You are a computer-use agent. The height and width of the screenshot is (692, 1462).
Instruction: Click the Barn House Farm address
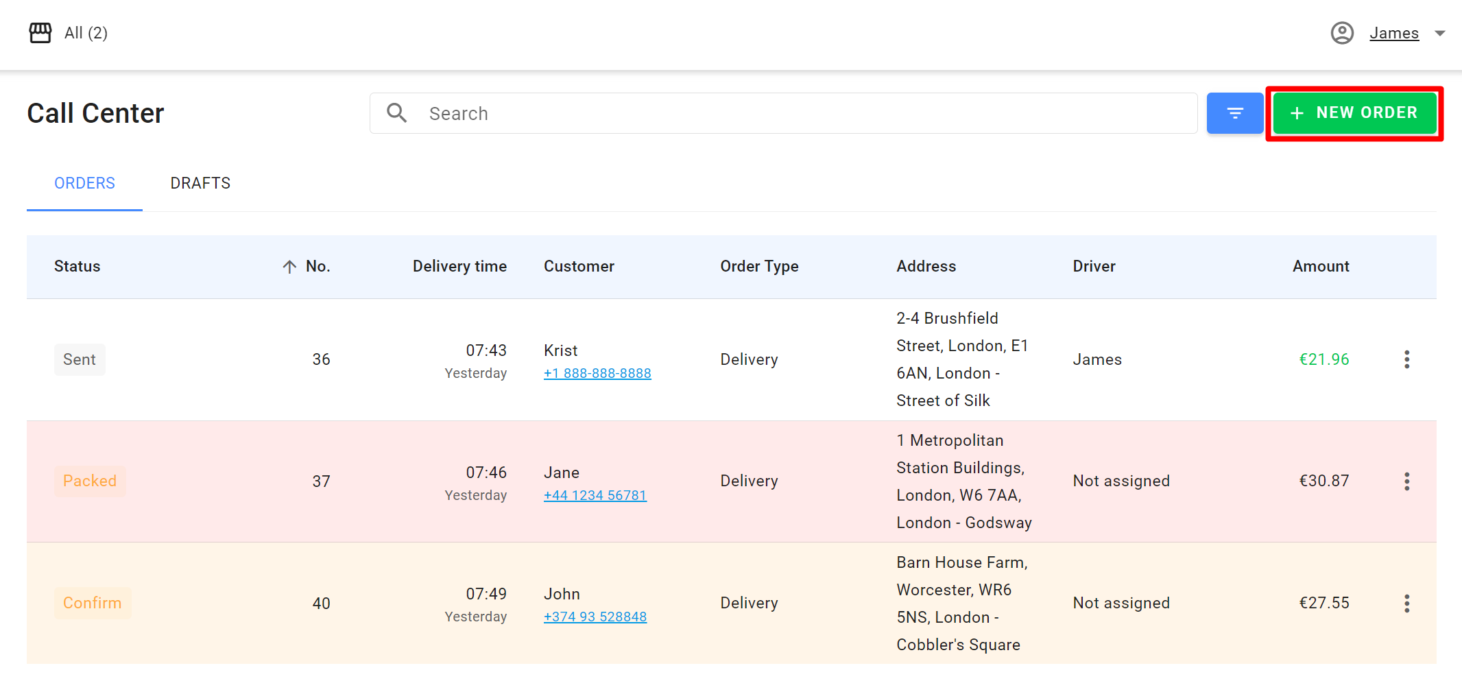[x=962, y=604]
